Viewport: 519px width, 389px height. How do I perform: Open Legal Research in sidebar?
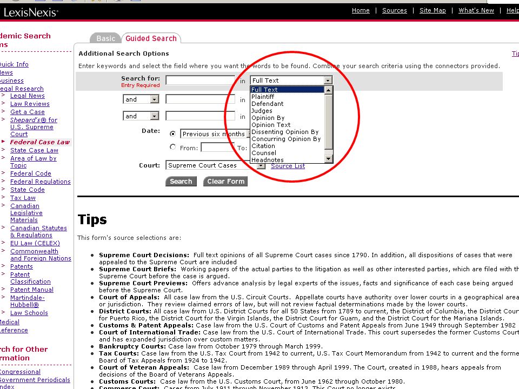22,89
